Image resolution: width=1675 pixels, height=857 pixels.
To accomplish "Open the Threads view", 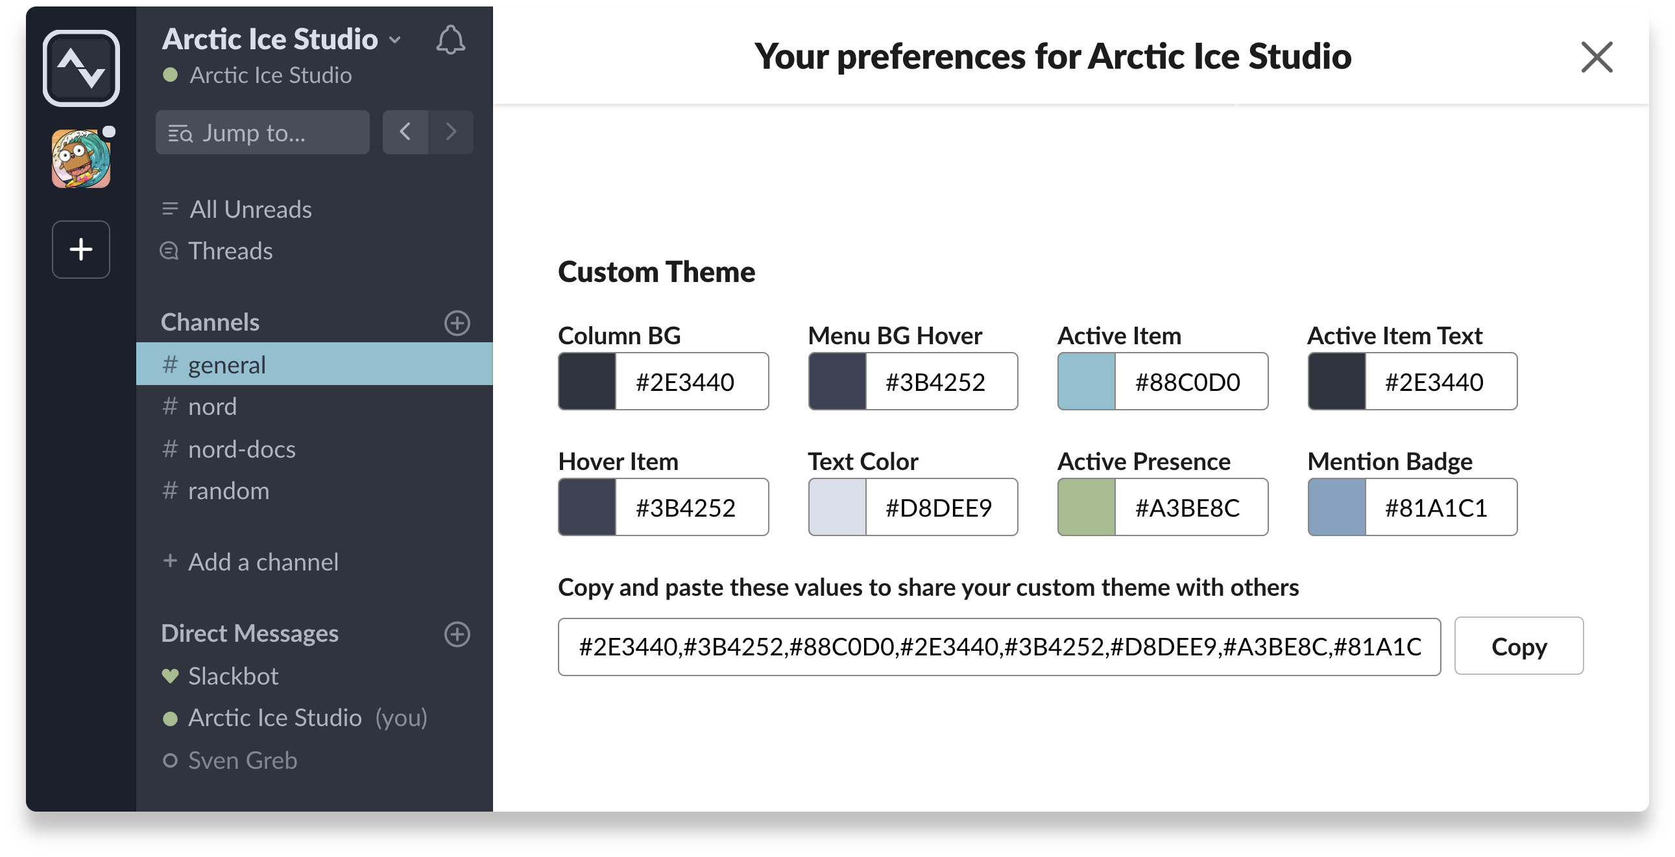I will pos(230,252).
